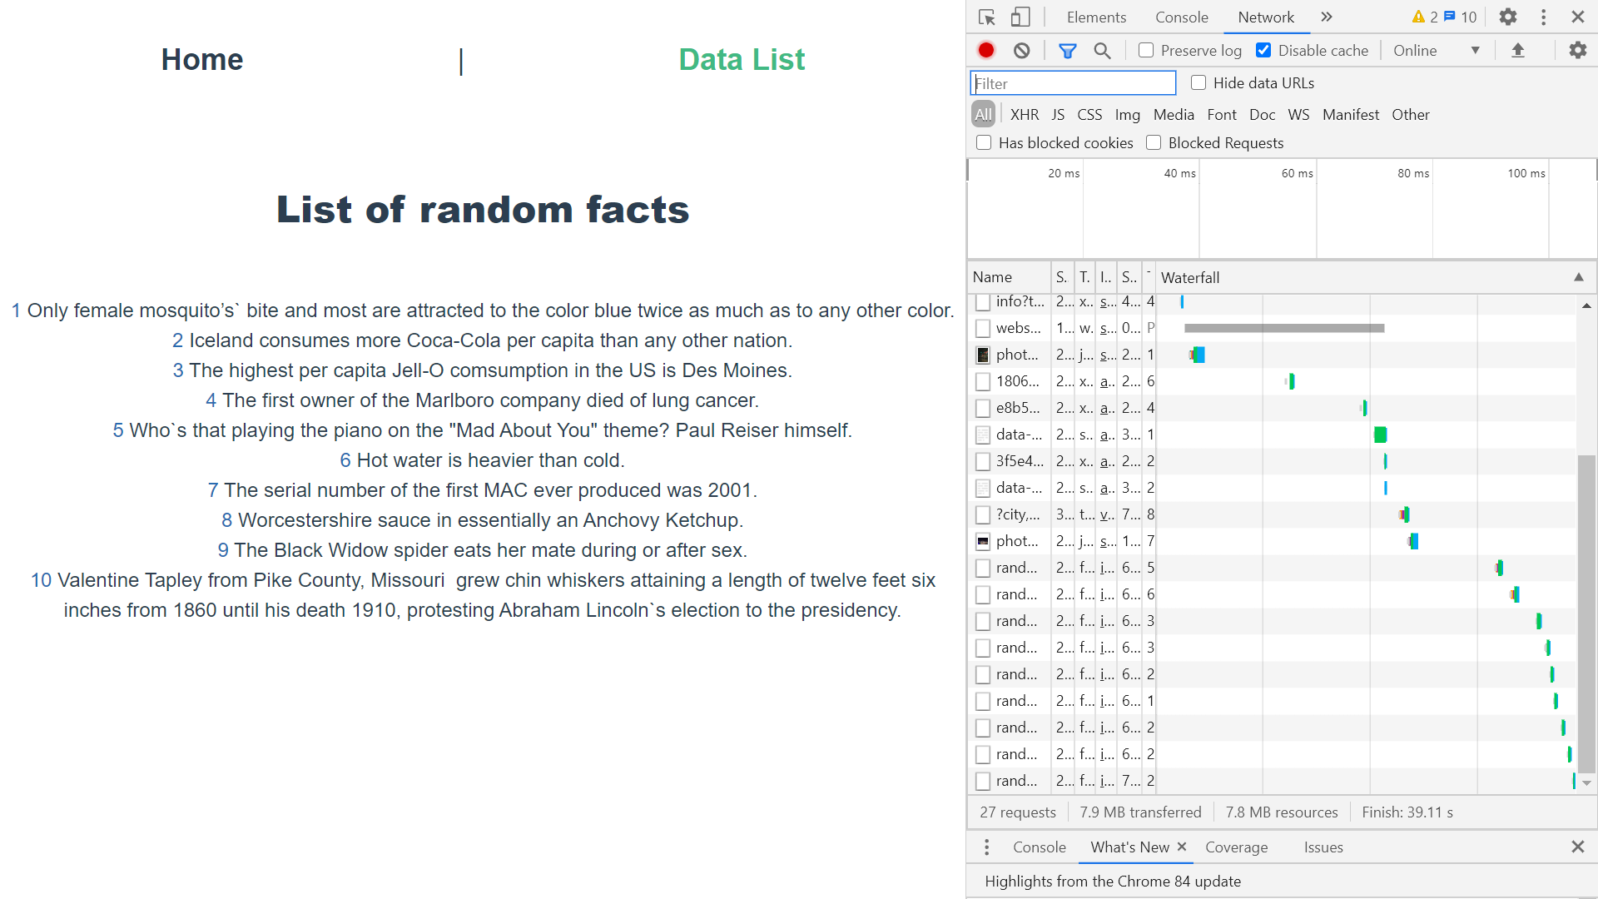
Task: Filter requests by CSS
Action: coord(1089,115)
